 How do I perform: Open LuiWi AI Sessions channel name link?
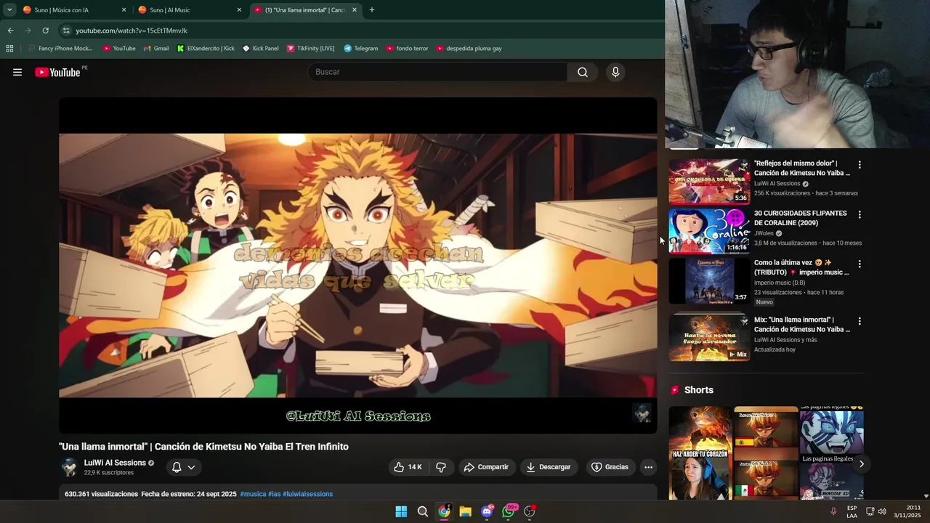(115, 463)
